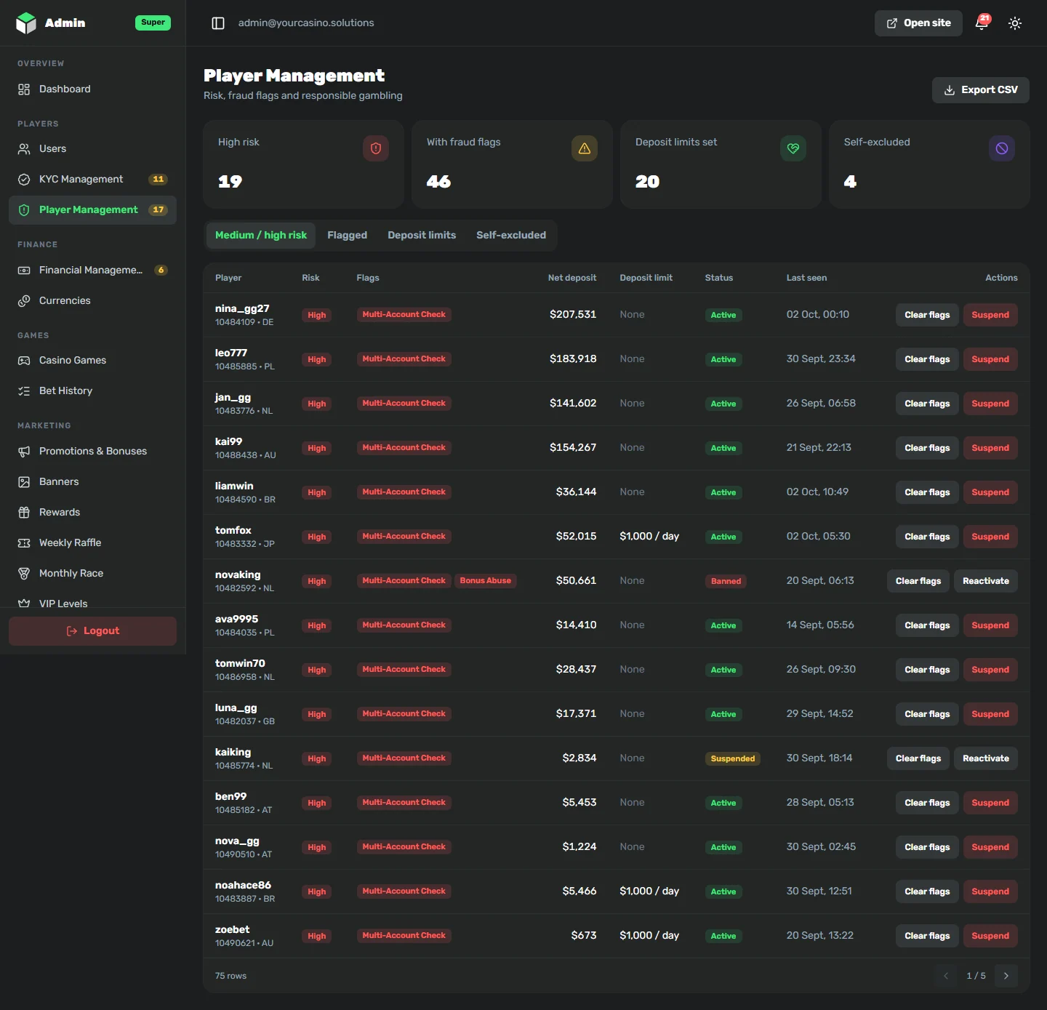Viewport: 1047px width, 1010px height.
Task: Click the Export CSV button
Action: point(981,90)
